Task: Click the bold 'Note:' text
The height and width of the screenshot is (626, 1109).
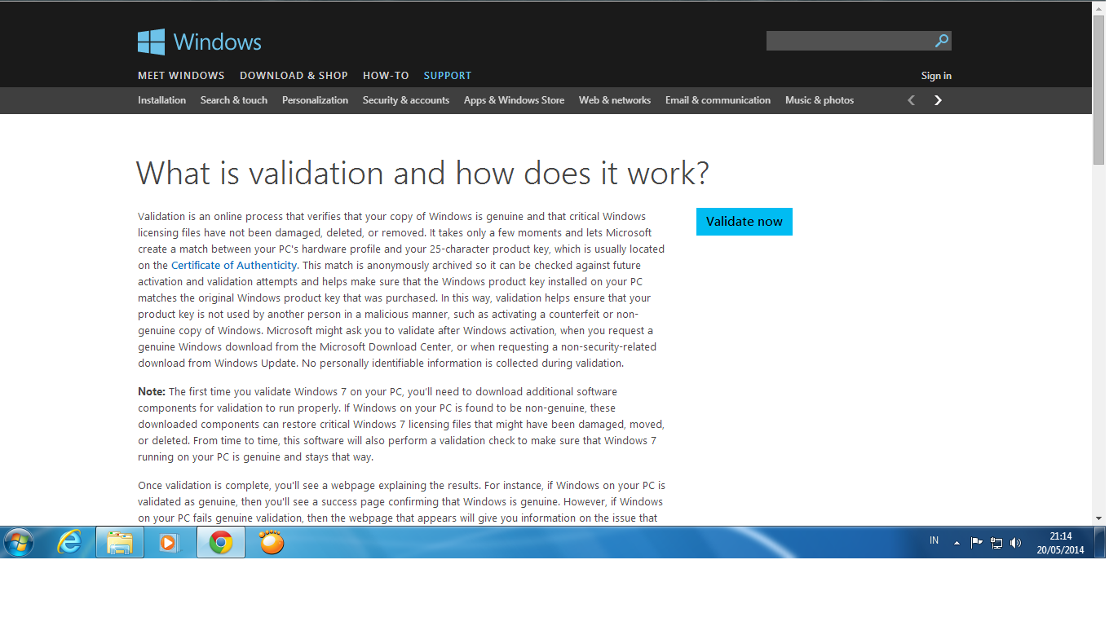Action: (x=152, y=392)
